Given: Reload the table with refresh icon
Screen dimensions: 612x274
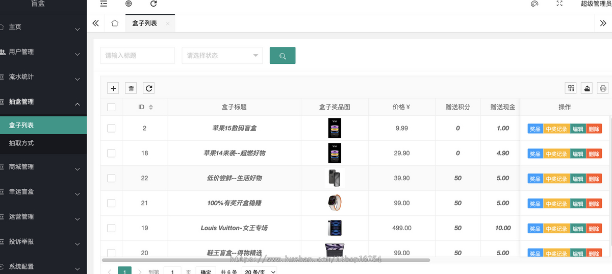Looking at the screenshot, I should pyautogui.click(x=149, y=88).
